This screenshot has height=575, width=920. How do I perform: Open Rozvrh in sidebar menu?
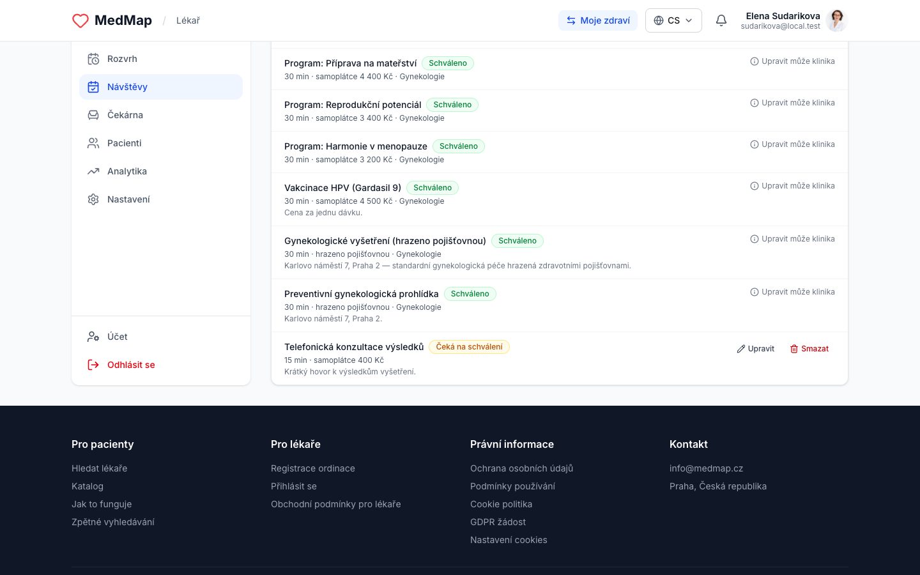coord(161,59)
